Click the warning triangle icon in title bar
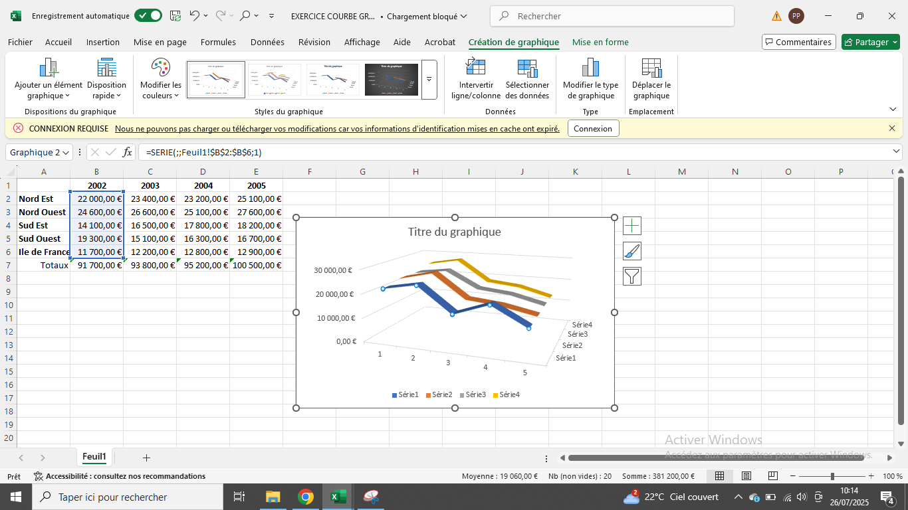908x510 pixels. click(x=776, y=16)
